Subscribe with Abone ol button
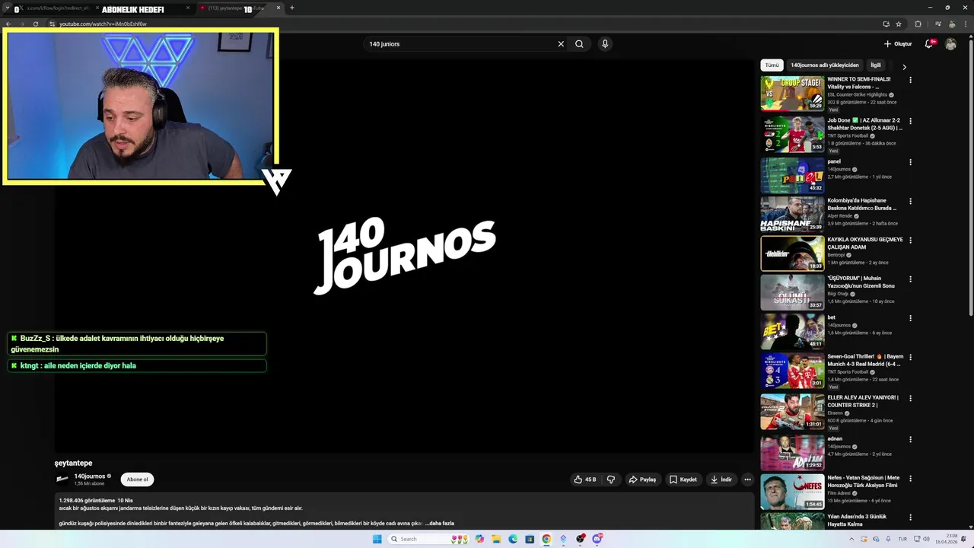 click(x=137, y=479)
